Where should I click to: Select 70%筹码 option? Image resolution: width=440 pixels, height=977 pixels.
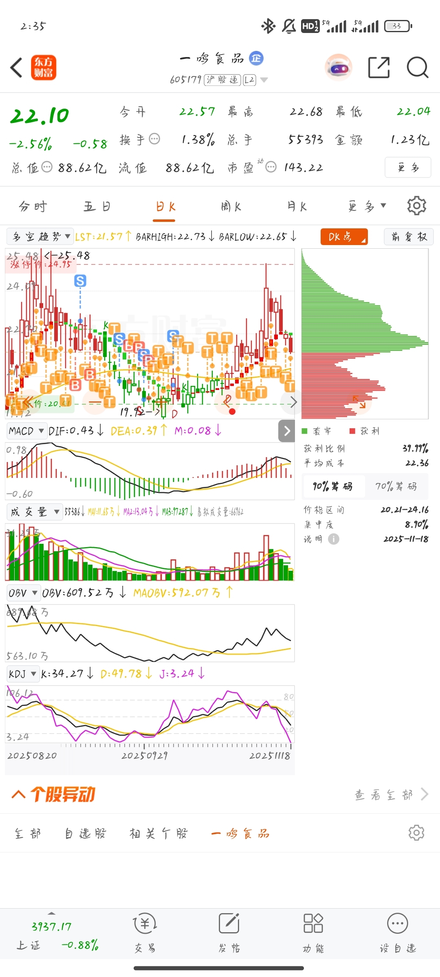396,486
